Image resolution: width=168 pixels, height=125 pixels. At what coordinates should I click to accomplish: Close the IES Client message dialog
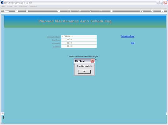click(92, 61)
